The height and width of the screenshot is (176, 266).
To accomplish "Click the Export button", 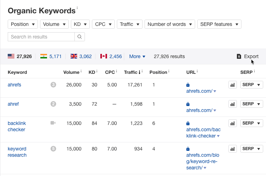I will (x=248, y=56).
